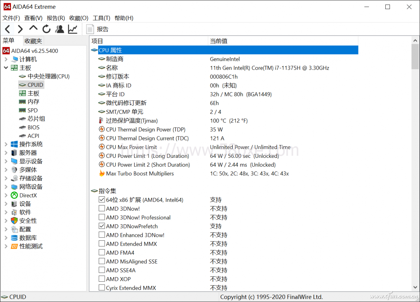Toggle the 64位 x86 扩展 checkbox
420x302 pixels.
point(101,199)
